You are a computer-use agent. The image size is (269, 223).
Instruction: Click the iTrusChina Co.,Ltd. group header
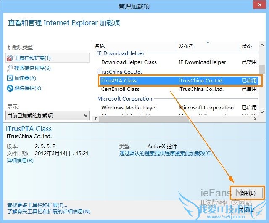[x=119, y=72]
